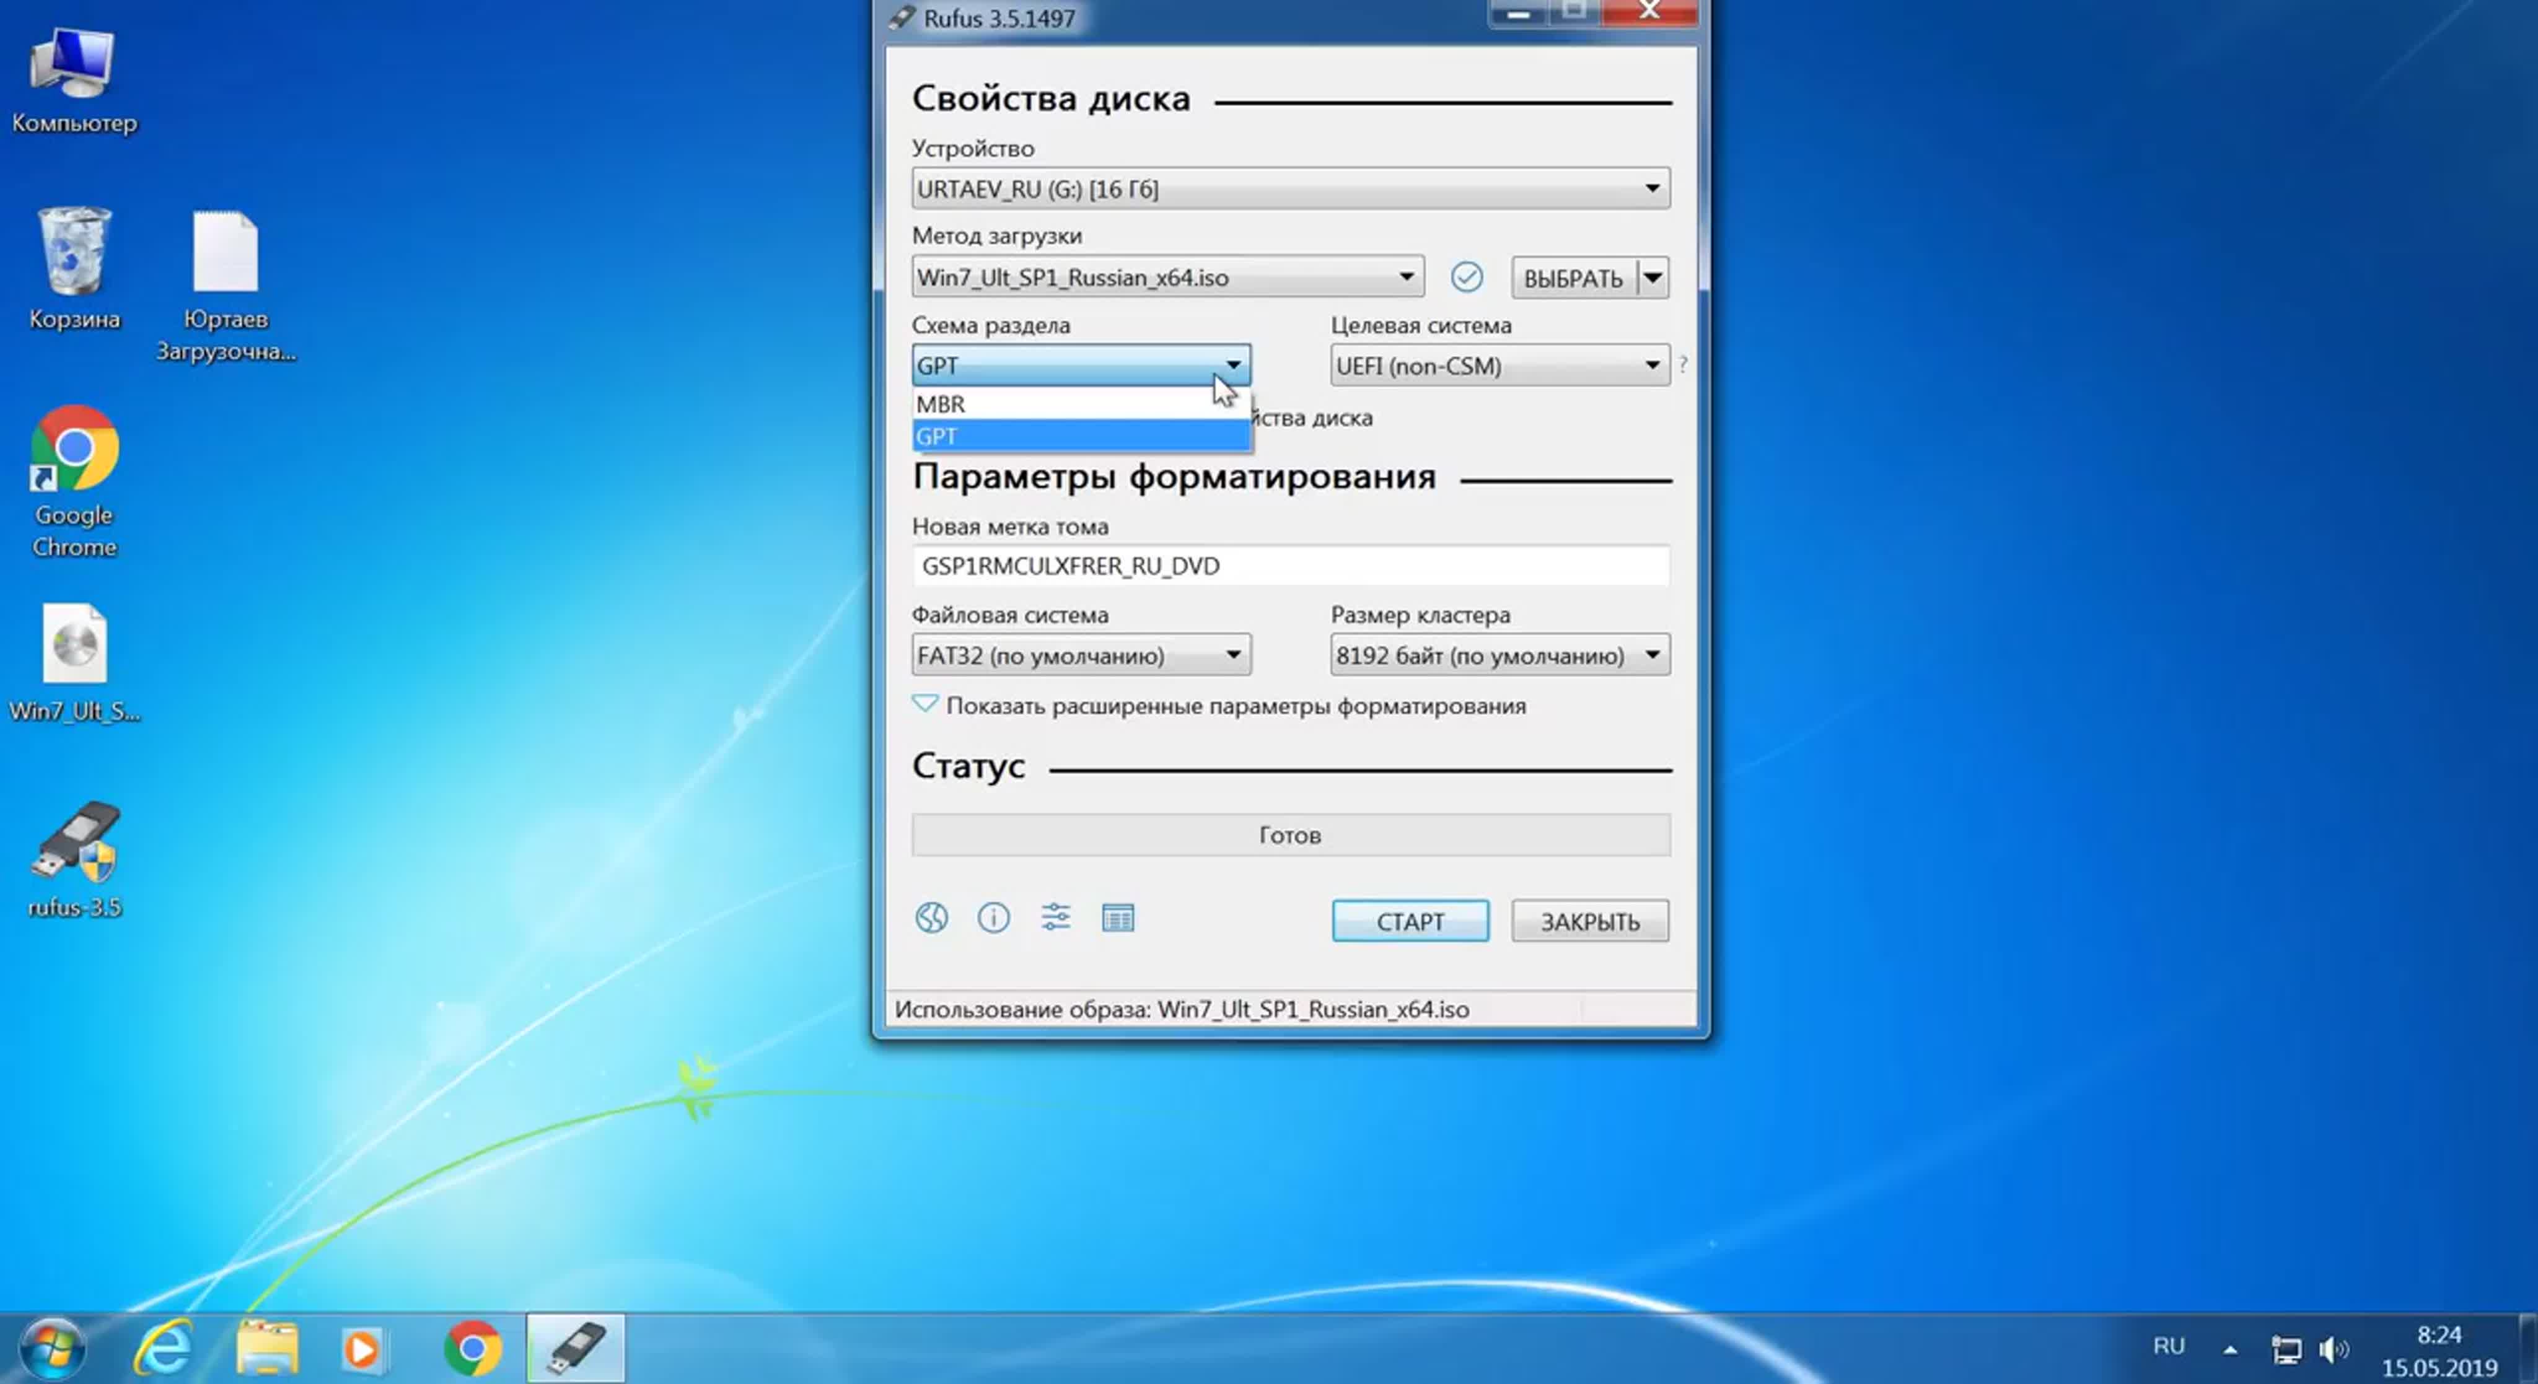Open Устройство device dropdown

coord(1291,188)
